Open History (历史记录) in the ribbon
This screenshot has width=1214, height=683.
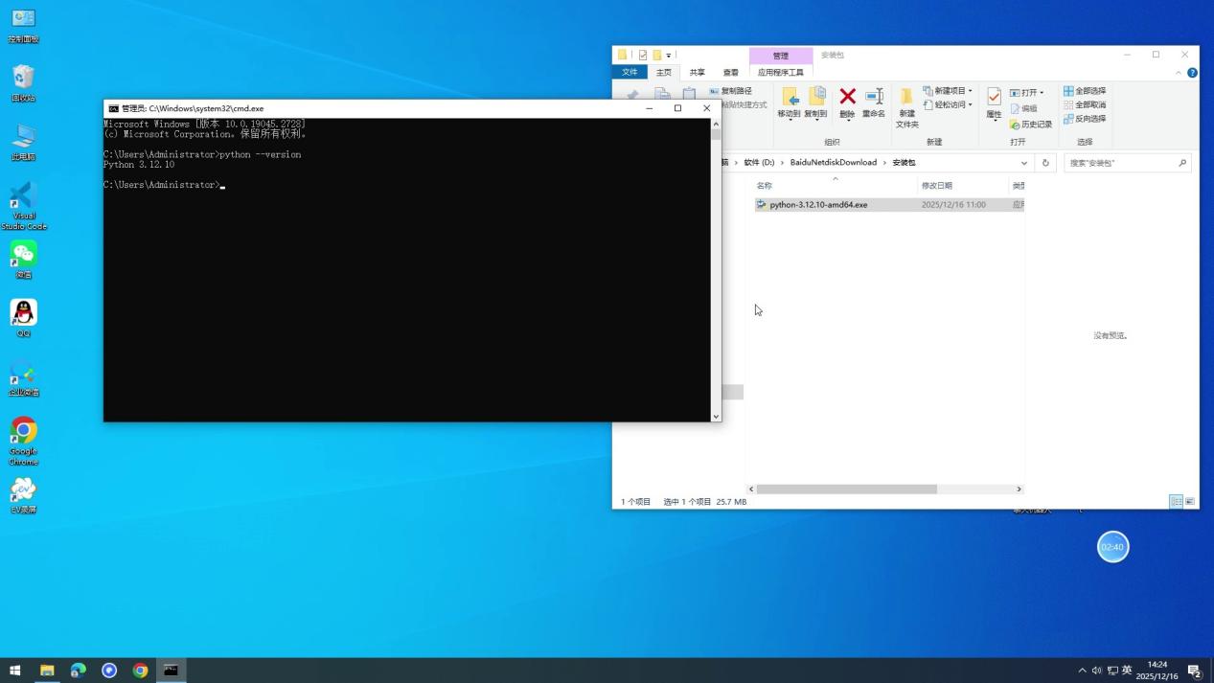click(x=1033, y=123)
